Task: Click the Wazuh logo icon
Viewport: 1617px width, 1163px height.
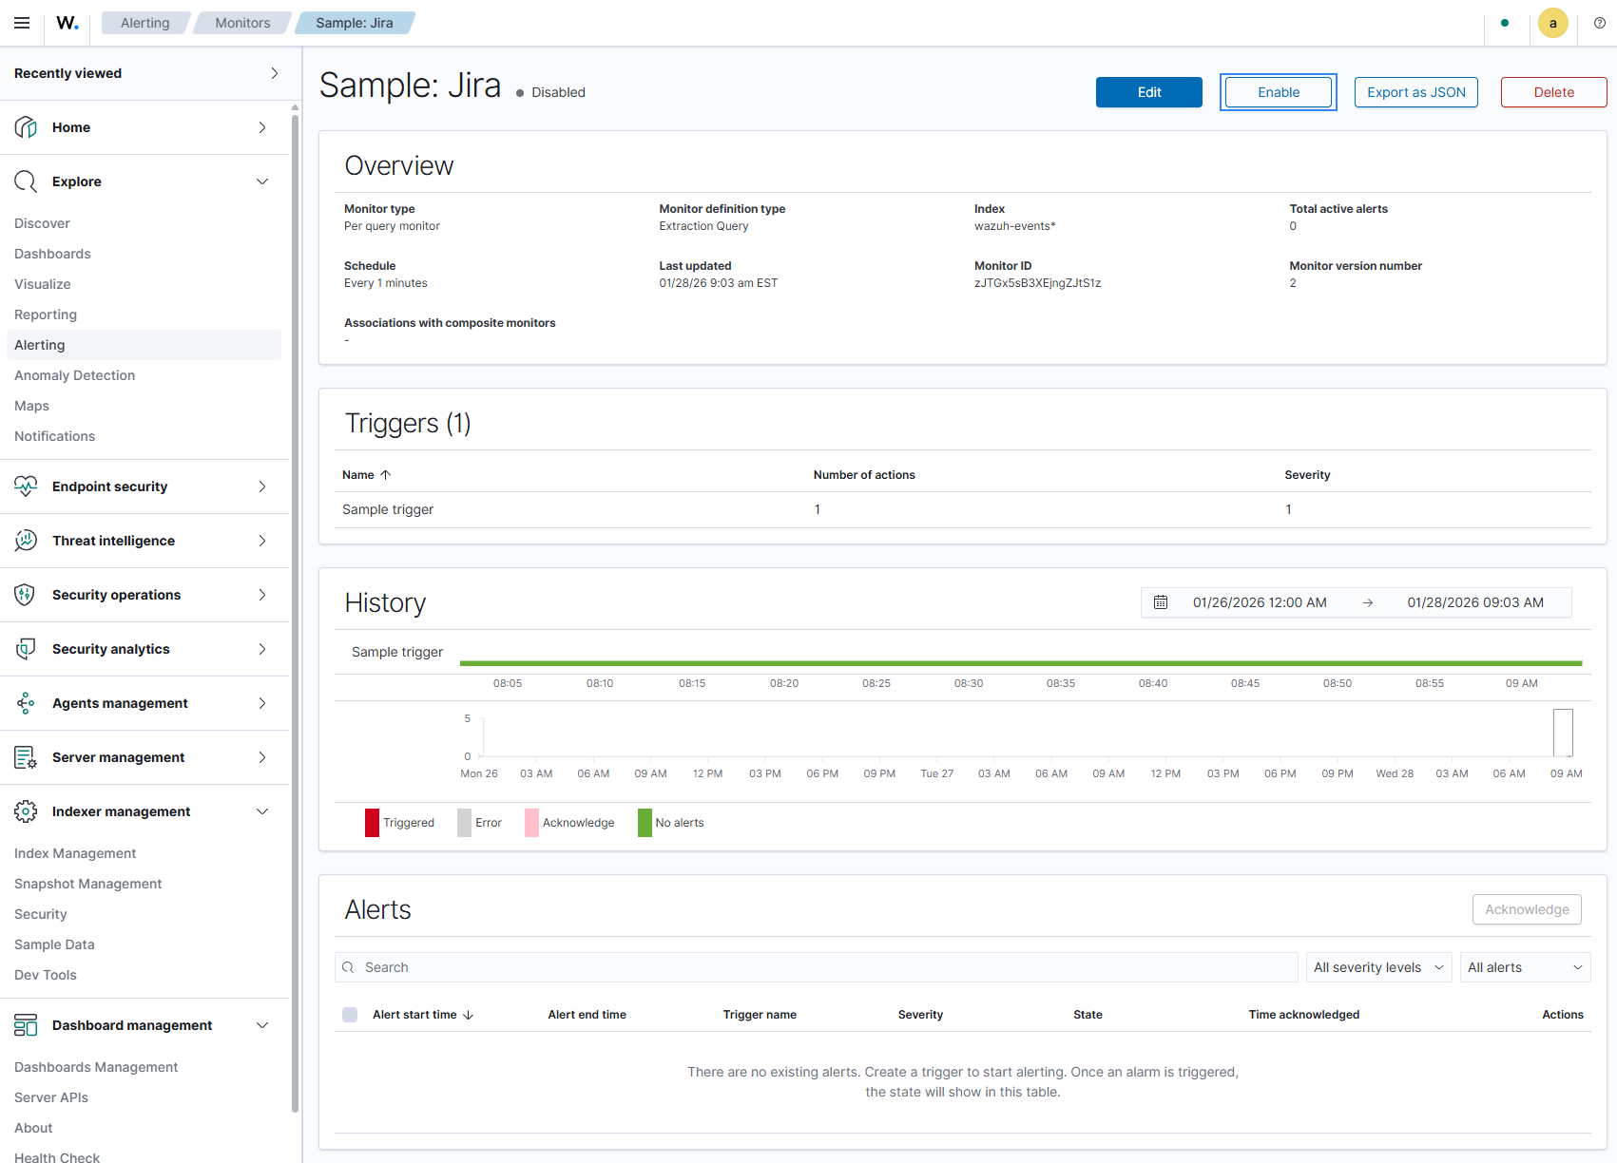Action: (67, 23)
